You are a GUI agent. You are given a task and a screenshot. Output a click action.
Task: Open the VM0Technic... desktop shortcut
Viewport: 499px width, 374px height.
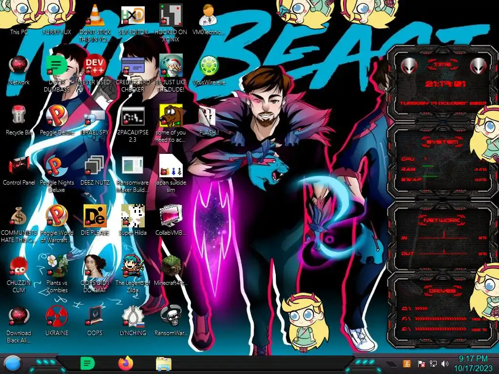pyautogui.click(x=209, y=19)
